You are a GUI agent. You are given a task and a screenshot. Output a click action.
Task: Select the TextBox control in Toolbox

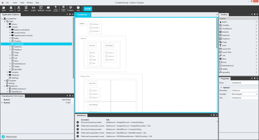pyautogui.click(x=225, y=69)
